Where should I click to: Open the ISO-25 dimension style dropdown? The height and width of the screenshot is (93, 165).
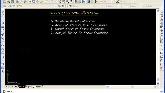[x=135, y=1]
